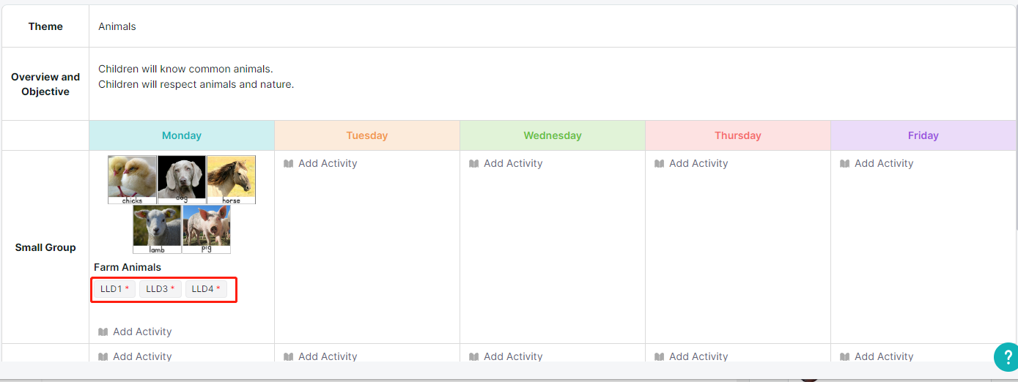1018x382 pixels.
Task: Click the Wednesday green header cell
Action: click(553, 135)
